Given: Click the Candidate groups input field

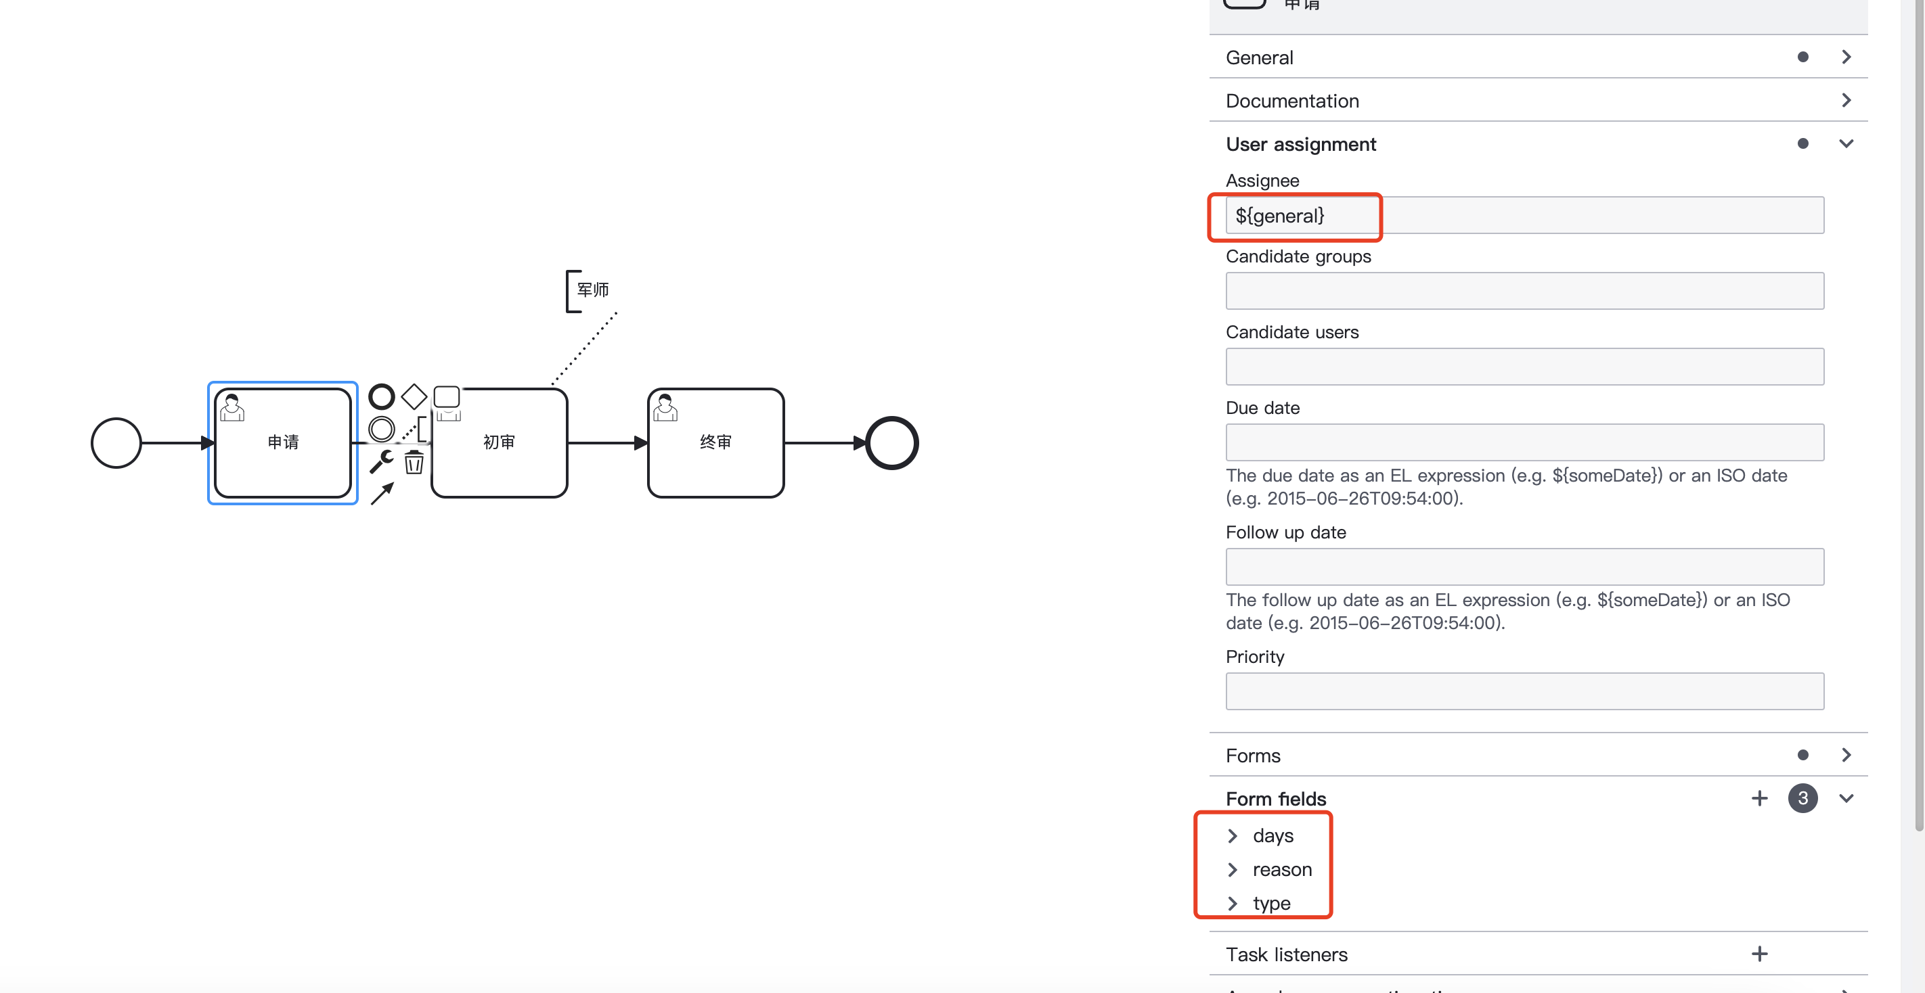Looking at the screenshot, I should tap(1524, 290).
